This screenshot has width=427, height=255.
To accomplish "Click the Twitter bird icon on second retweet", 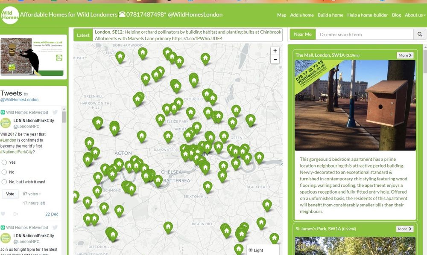I will (x=55, y=228).
